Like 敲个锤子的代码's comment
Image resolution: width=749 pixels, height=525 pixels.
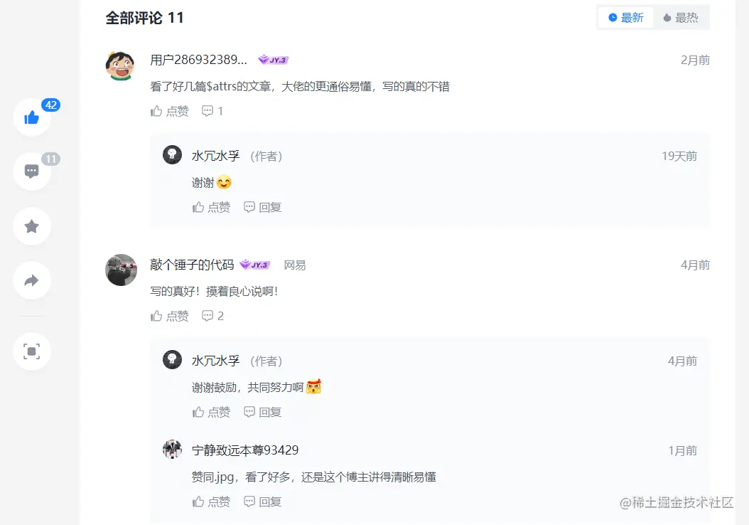(170, 316)
